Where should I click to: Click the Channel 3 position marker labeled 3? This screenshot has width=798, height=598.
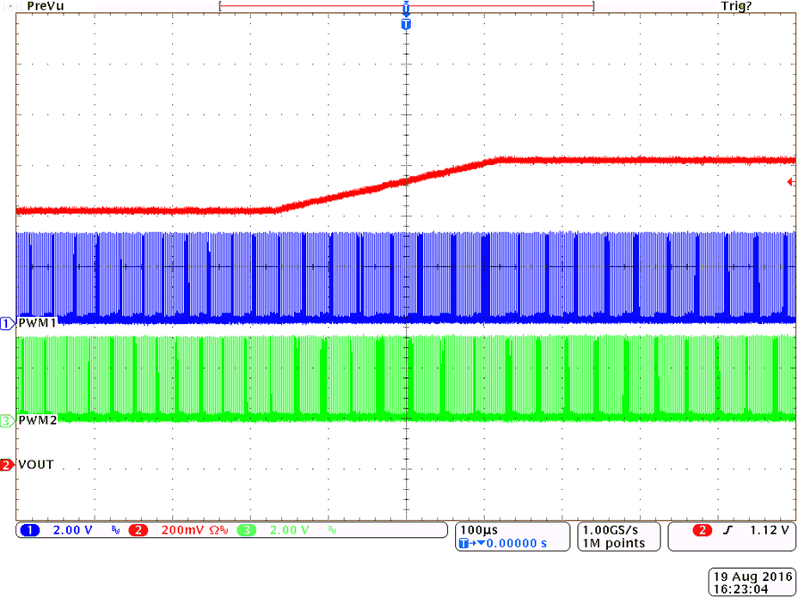(7, 421)
